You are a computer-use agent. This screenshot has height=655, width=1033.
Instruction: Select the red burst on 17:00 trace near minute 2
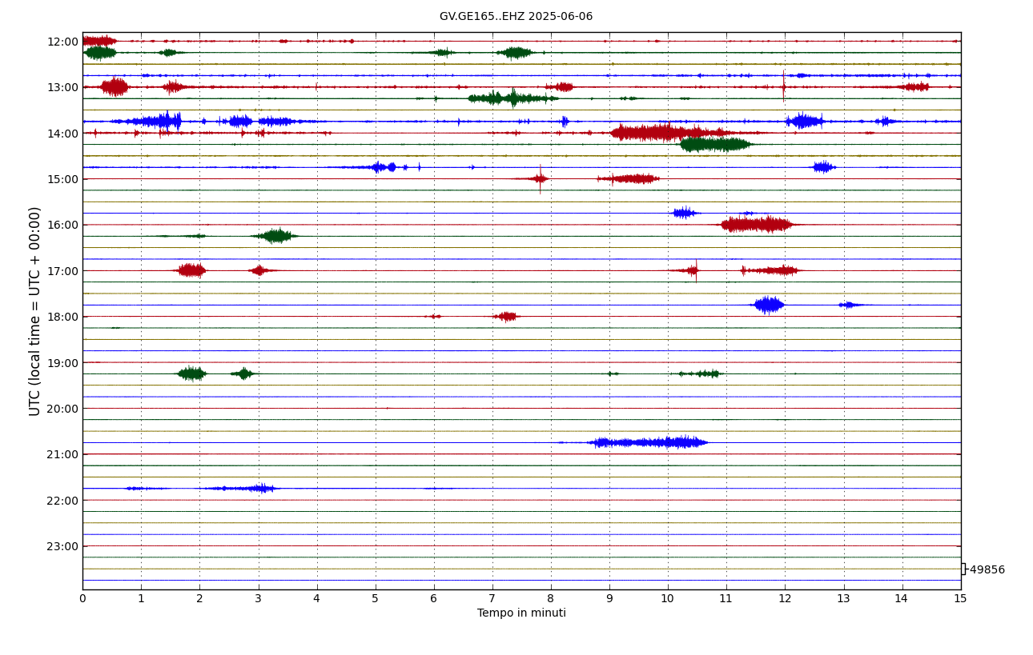[x=191, y=270]
